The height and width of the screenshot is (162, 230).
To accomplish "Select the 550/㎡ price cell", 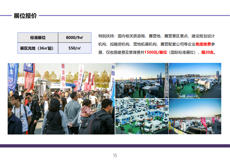I will (x=75, y=48).
